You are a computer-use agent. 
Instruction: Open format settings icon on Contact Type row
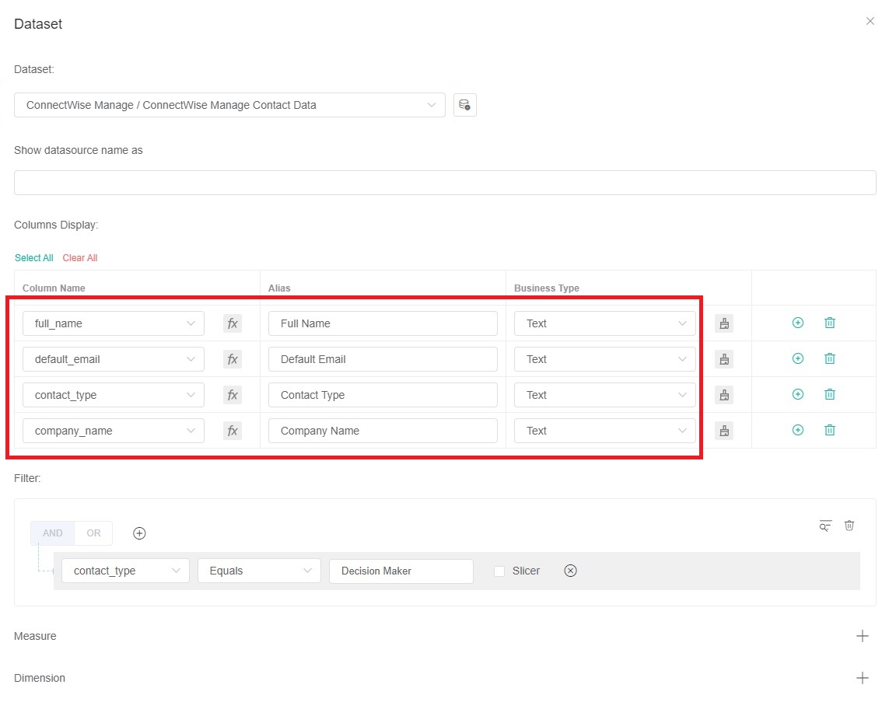[x=724, y=394]
